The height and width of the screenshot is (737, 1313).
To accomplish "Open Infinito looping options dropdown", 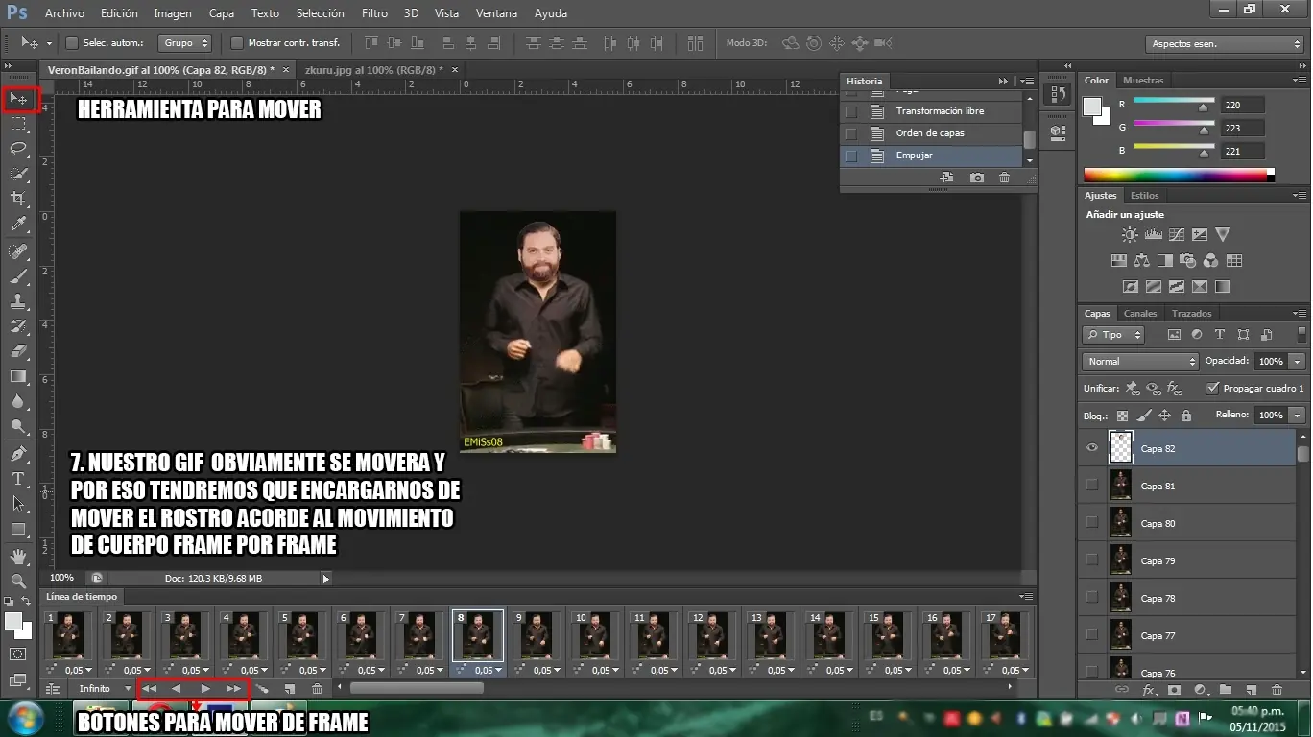I will tap(105, 689).
